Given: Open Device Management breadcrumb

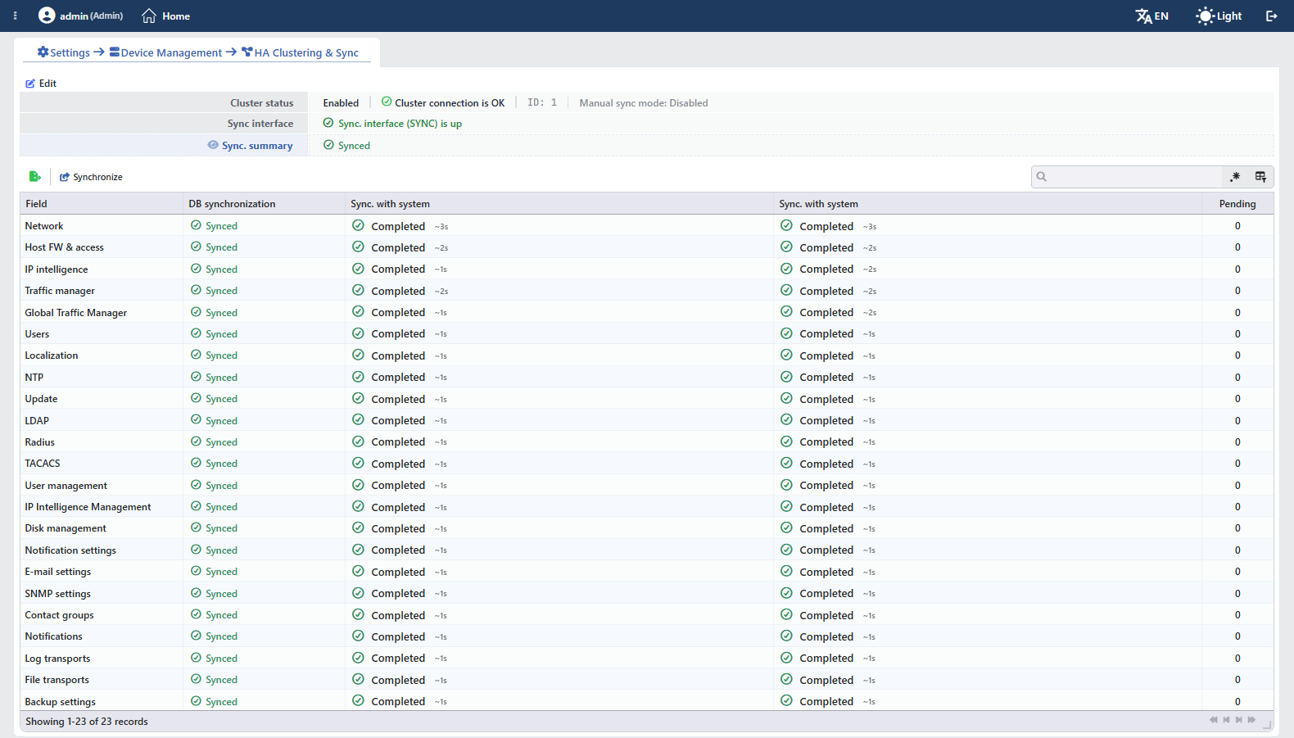Looking at the screenshot, I should point(165,52).
